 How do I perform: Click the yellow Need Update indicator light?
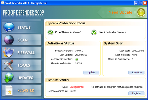coord(141,12)
